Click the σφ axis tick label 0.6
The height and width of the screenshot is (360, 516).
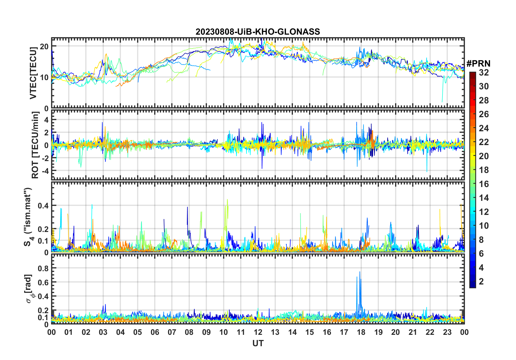point(43,282)
